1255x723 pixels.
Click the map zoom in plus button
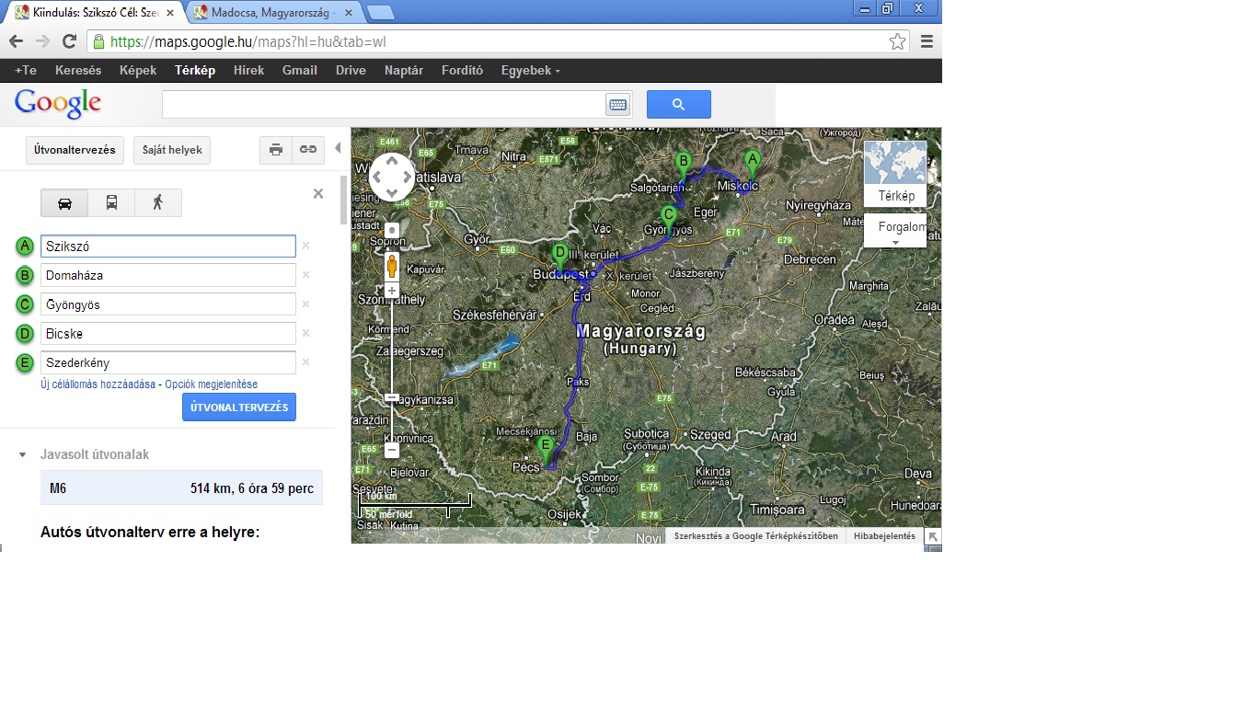coord(392,291)
